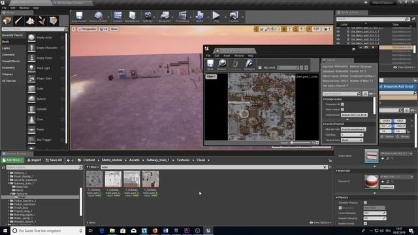This screenshot has width=418, height=235.
Task: Open Asset menu in texture editor
Action: pyautogui.click(x=227, y=55)
